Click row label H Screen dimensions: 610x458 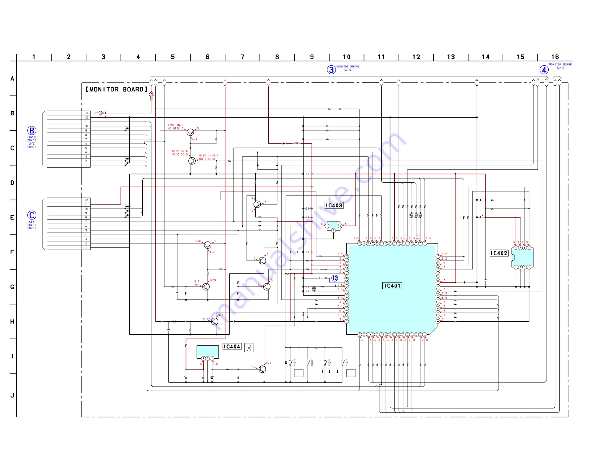click(12, 322)
